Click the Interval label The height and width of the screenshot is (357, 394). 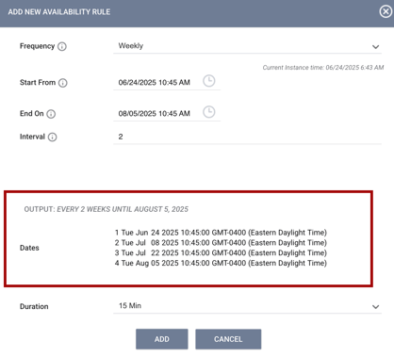click(x=32, y=137)
